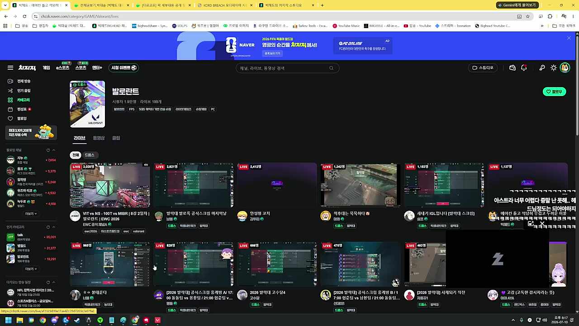
Task: Click the 중계 보러 가기 banner button
Action: (272, 53)
